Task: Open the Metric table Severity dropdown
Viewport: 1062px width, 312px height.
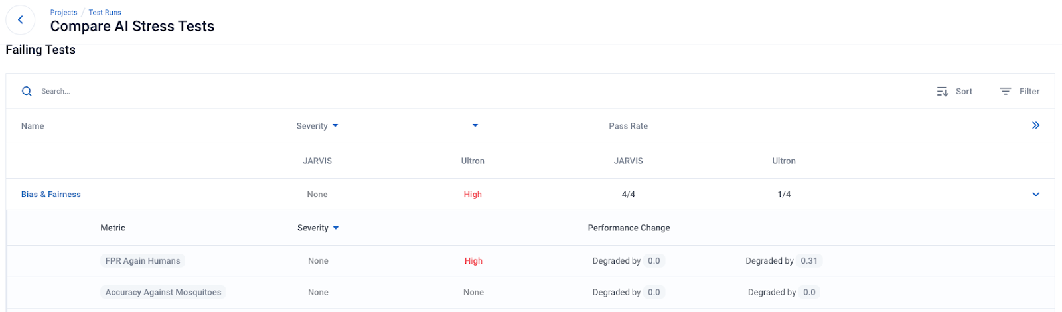Action: click(x=336, y=228)
